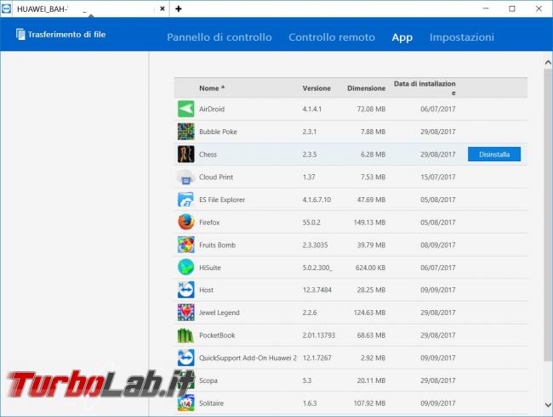Sort by Dimensione column header
553x417 pixels.
point(366,88)
